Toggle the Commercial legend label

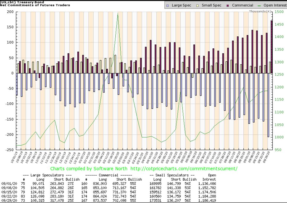point(242,5)
